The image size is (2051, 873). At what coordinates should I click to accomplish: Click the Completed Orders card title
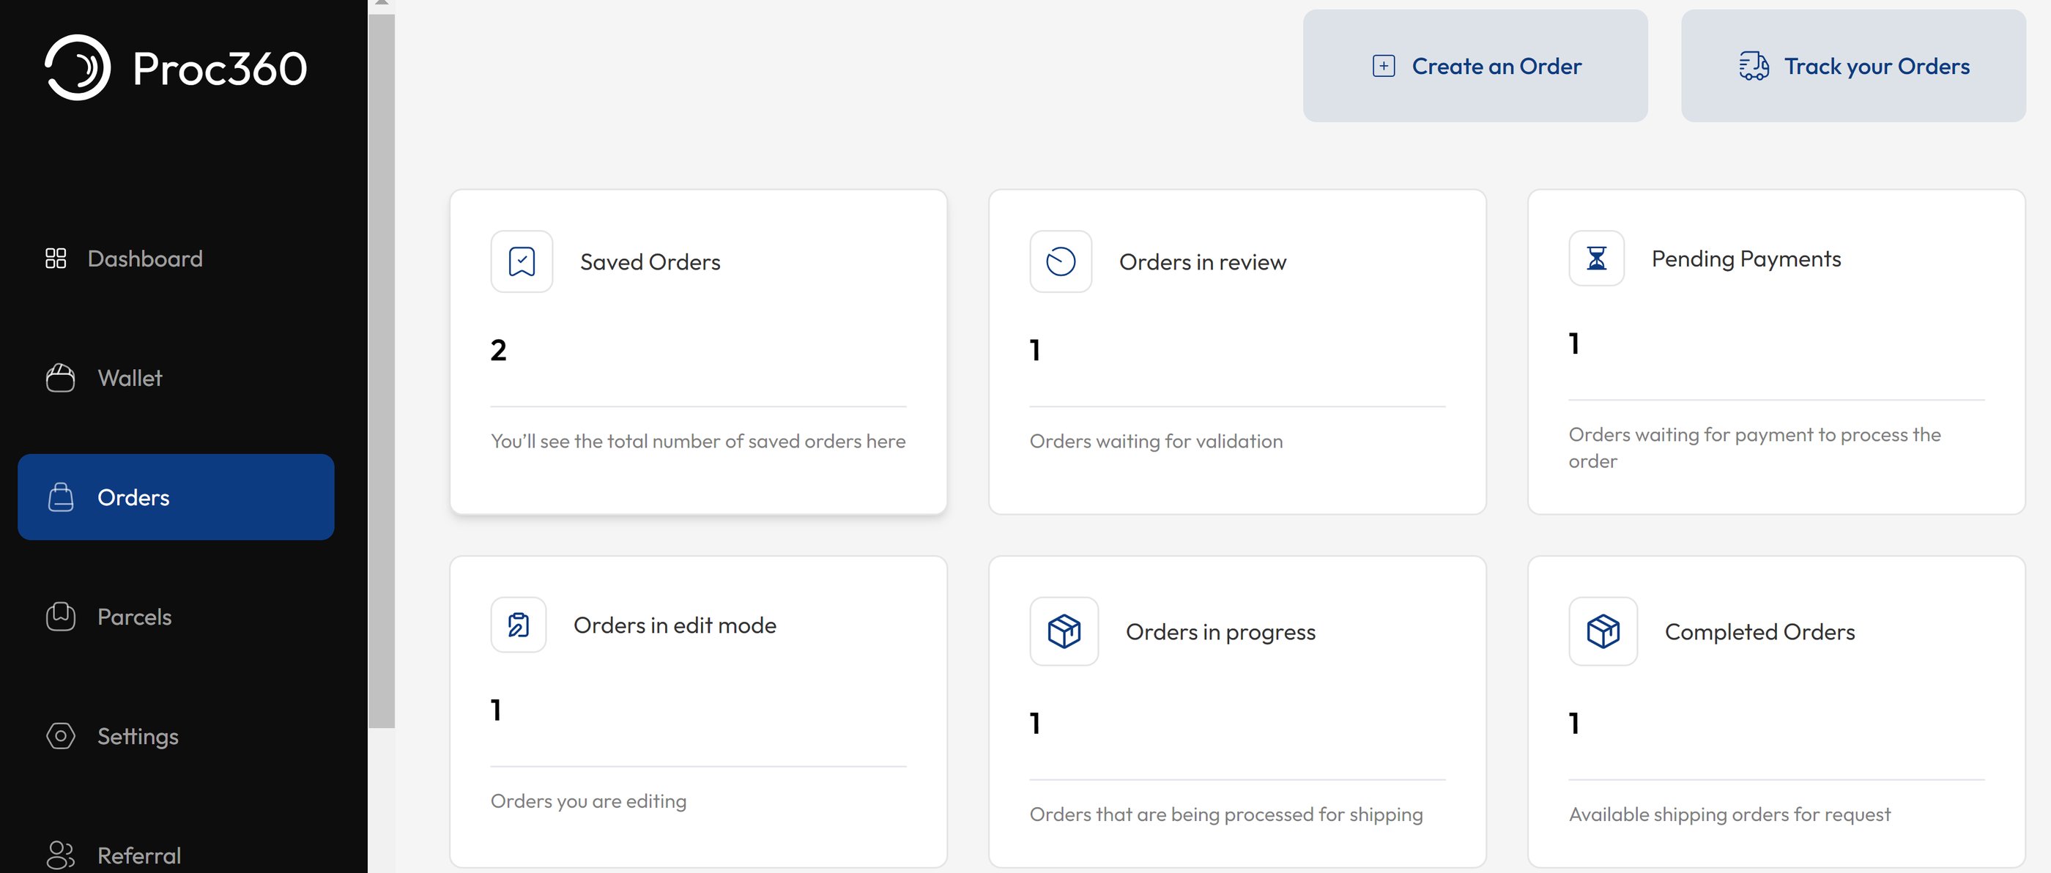pos(1759,632)
